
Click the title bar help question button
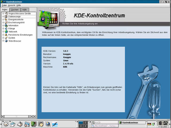click(161, 2)
